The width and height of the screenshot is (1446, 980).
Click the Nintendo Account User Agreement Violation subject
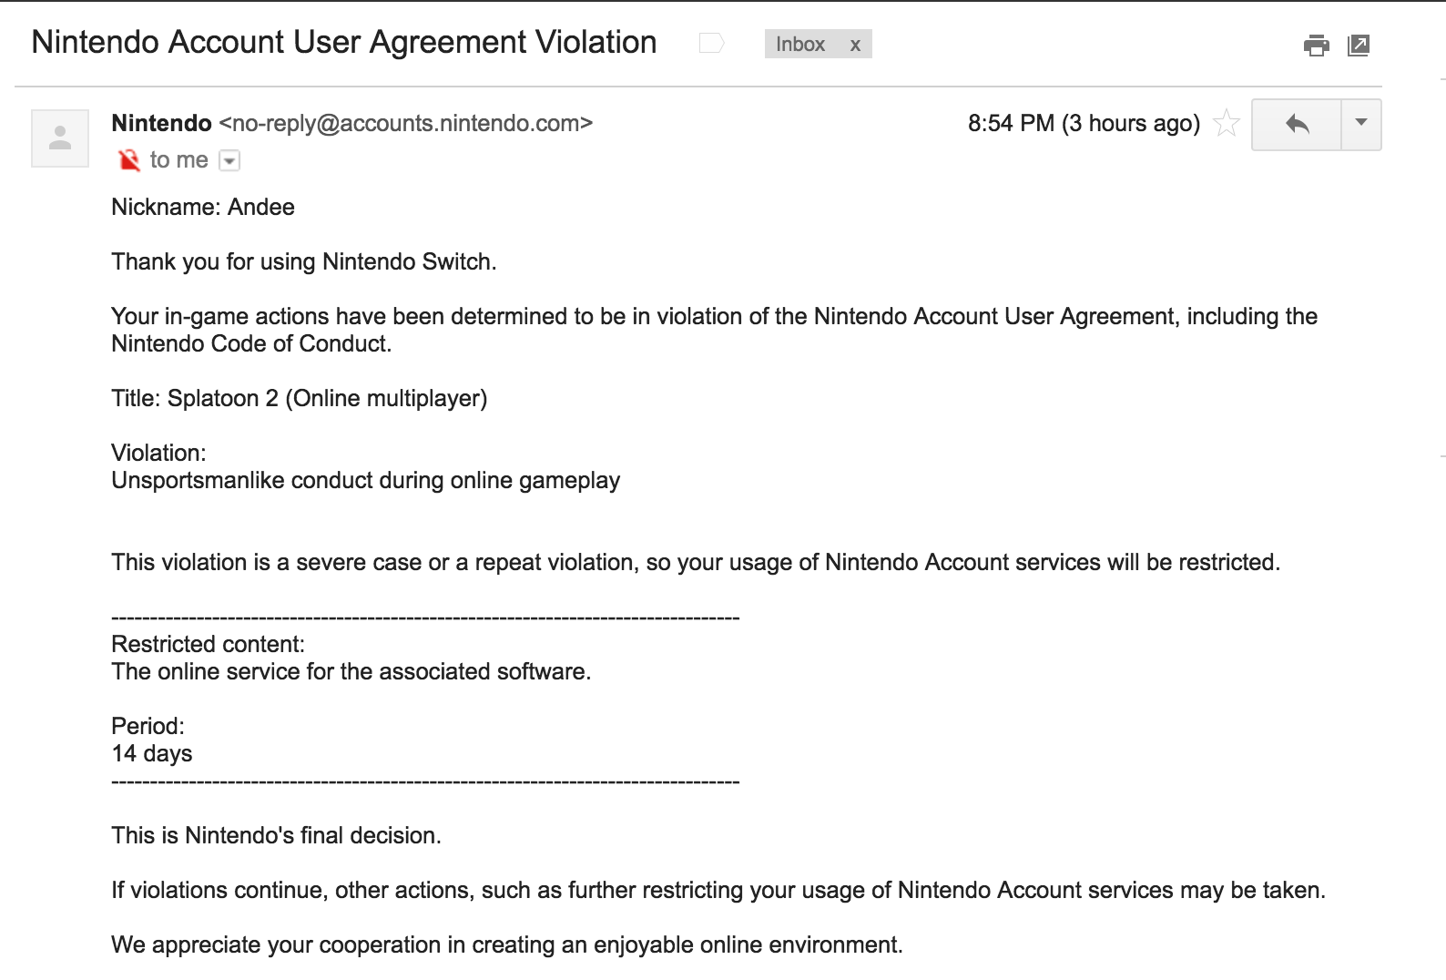click(x=343, y=42)
